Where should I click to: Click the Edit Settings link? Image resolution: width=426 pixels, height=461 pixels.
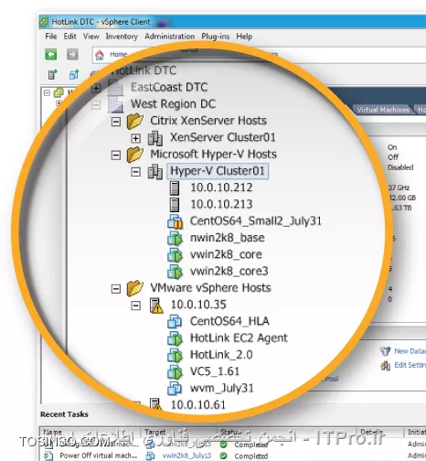[410, 365]
